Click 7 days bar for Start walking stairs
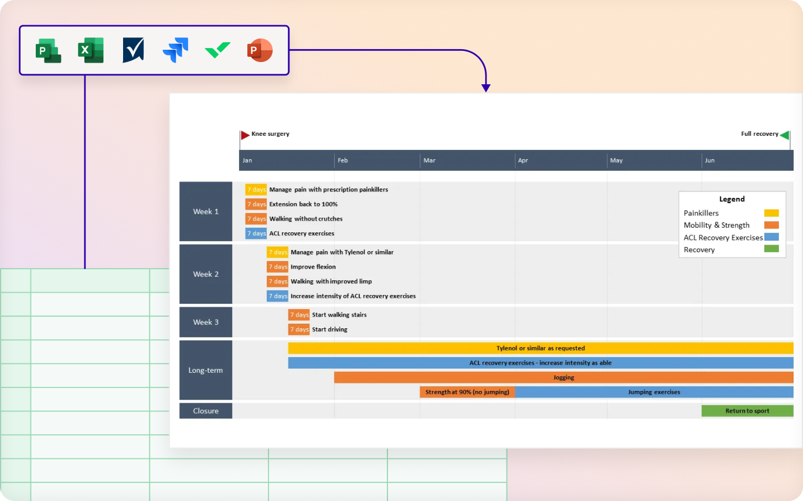The height and width of the screenshot is (501, 803). coord(299,315)
